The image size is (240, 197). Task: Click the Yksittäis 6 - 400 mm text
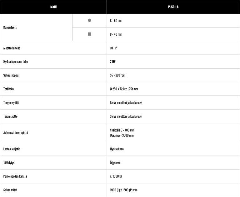[x=122, y=130]
